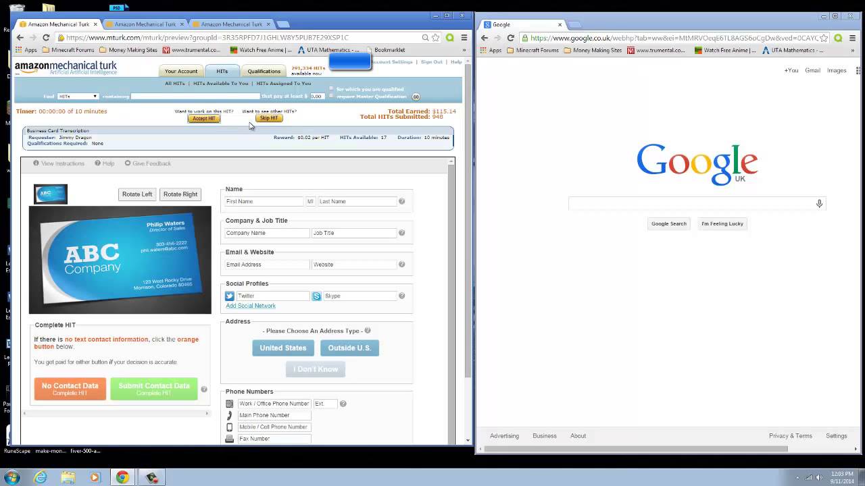Click the mobile phone icon

coord(230,427)
